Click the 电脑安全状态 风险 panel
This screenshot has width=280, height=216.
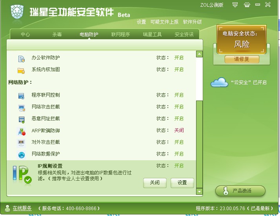[242, 40]
